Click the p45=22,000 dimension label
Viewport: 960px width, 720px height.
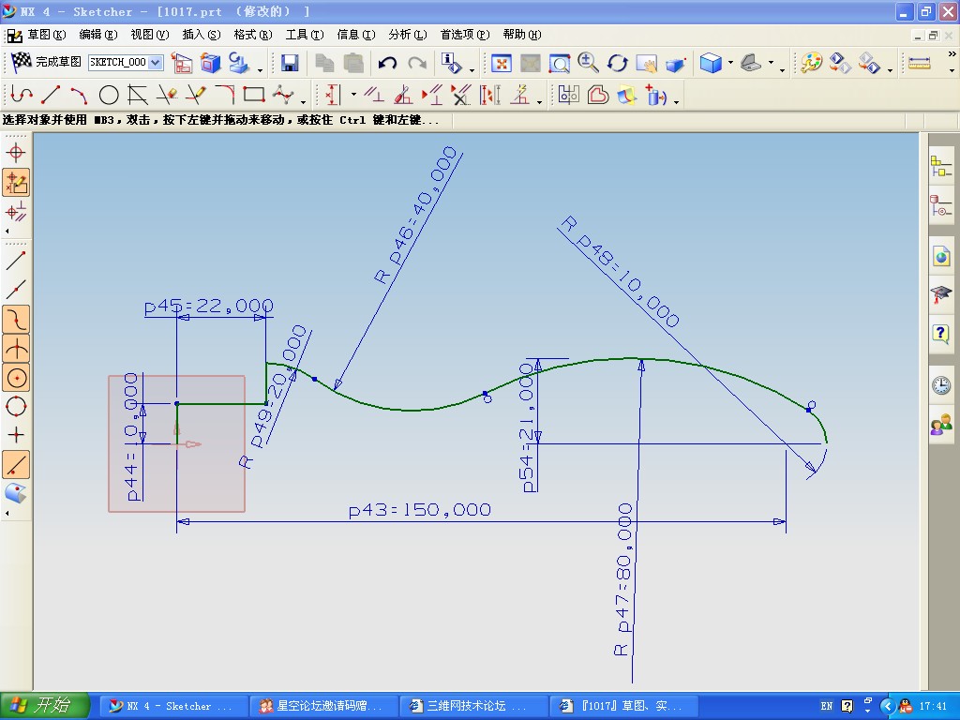(209, 307)
